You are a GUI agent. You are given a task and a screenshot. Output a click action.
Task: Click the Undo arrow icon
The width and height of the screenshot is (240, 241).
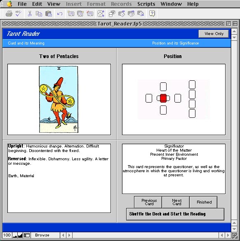[60, 14]
